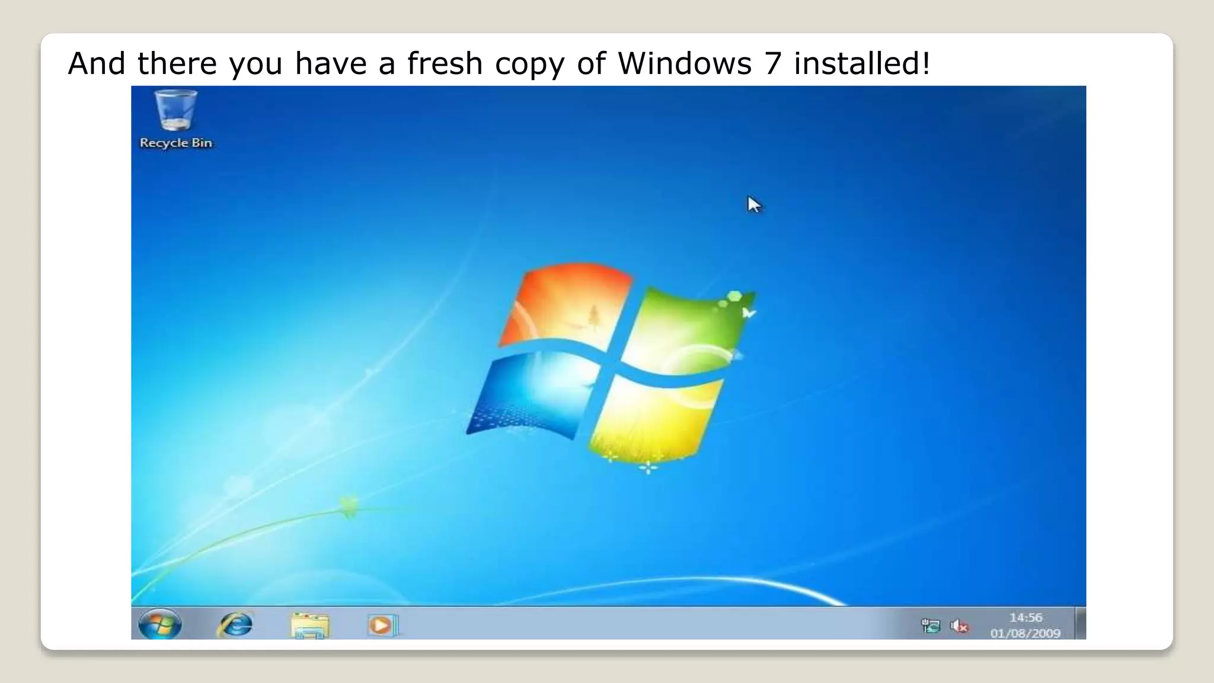This screenshot has height=683, width=1214.
Task: Click the network status tray icon
Action: (x=931, y=625)
